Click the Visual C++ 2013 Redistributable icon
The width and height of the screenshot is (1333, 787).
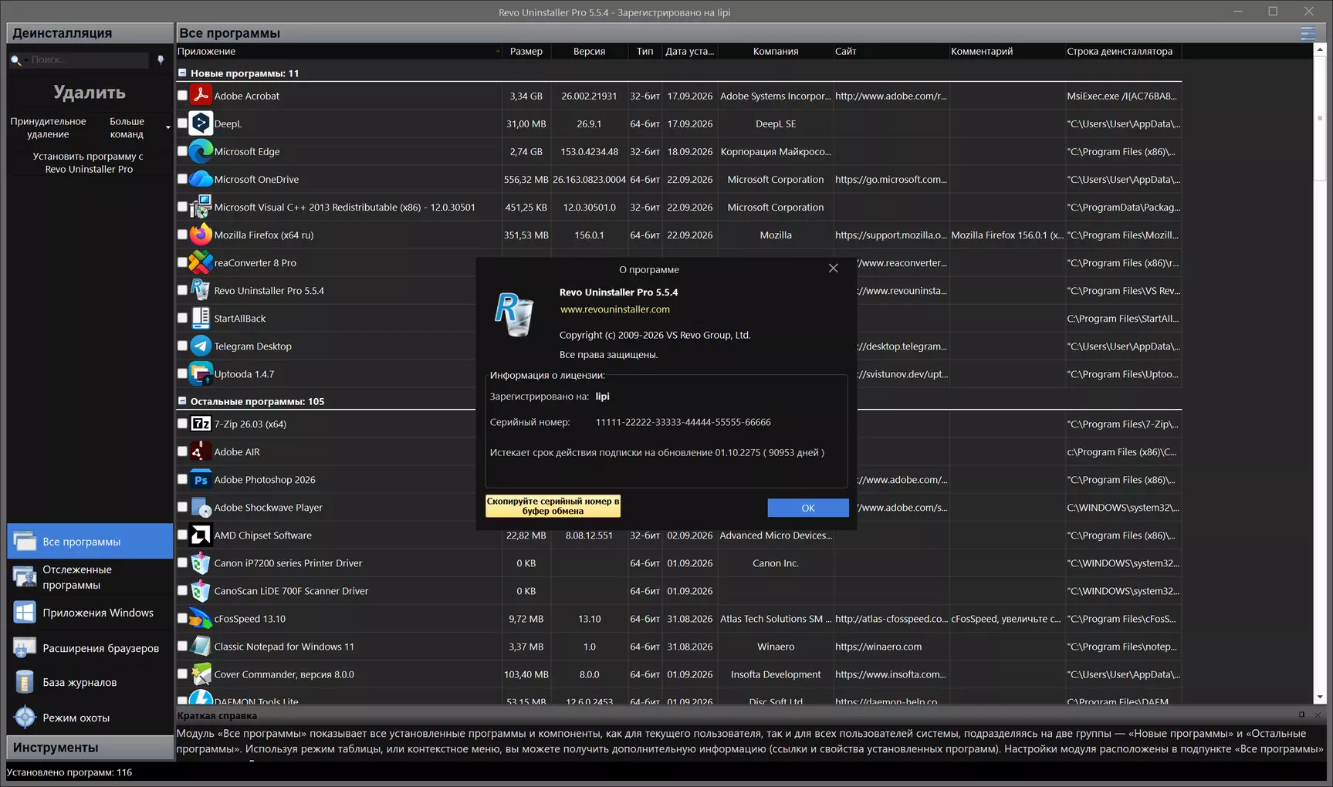[x=201, y=207]
